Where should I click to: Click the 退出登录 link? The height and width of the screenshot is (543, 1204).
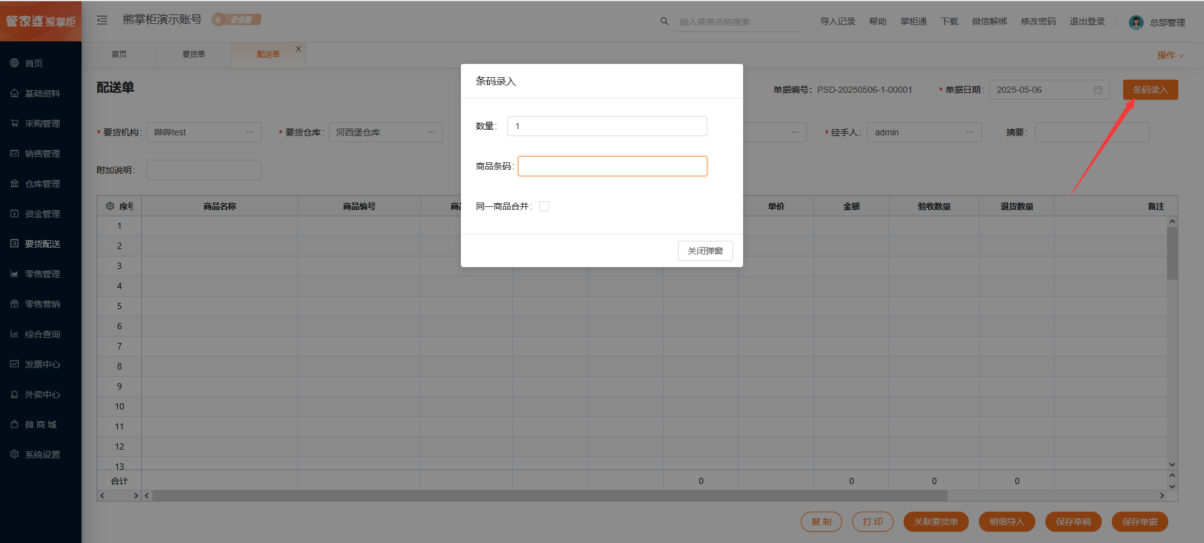[1087, 21]
